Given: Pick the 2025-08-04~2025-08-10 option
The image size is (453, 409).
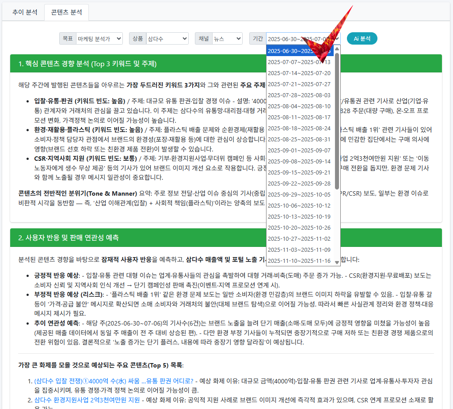Looking at the screenshot, I should coord(299,106).
